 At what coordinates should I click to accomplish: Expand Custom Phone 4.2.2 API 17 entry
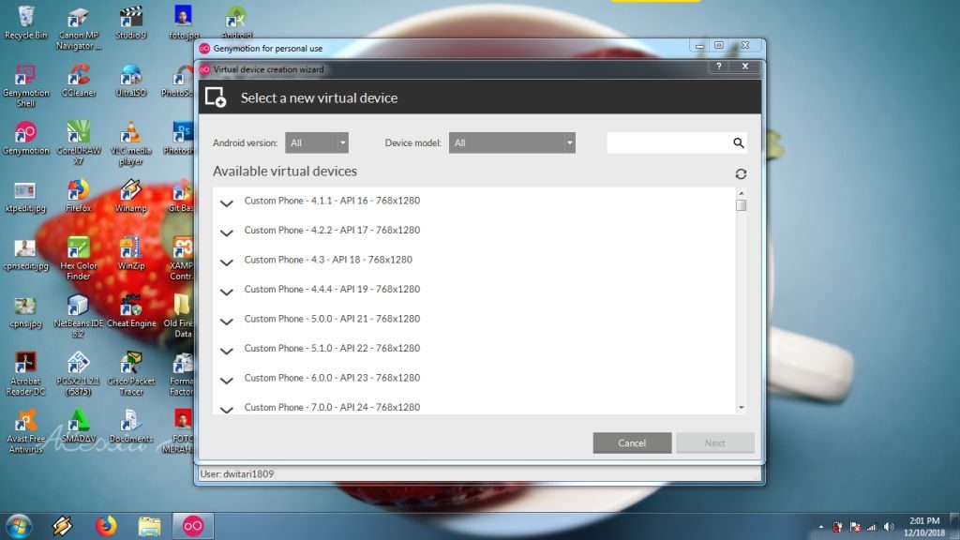[227, 232]
